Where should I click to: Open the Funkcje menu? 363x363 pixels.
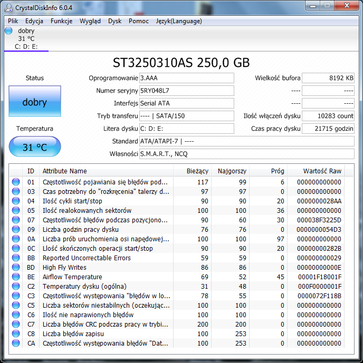(x=61, y=21)
